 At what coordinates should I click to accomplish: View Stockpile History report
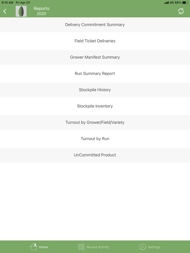point(95,90)
